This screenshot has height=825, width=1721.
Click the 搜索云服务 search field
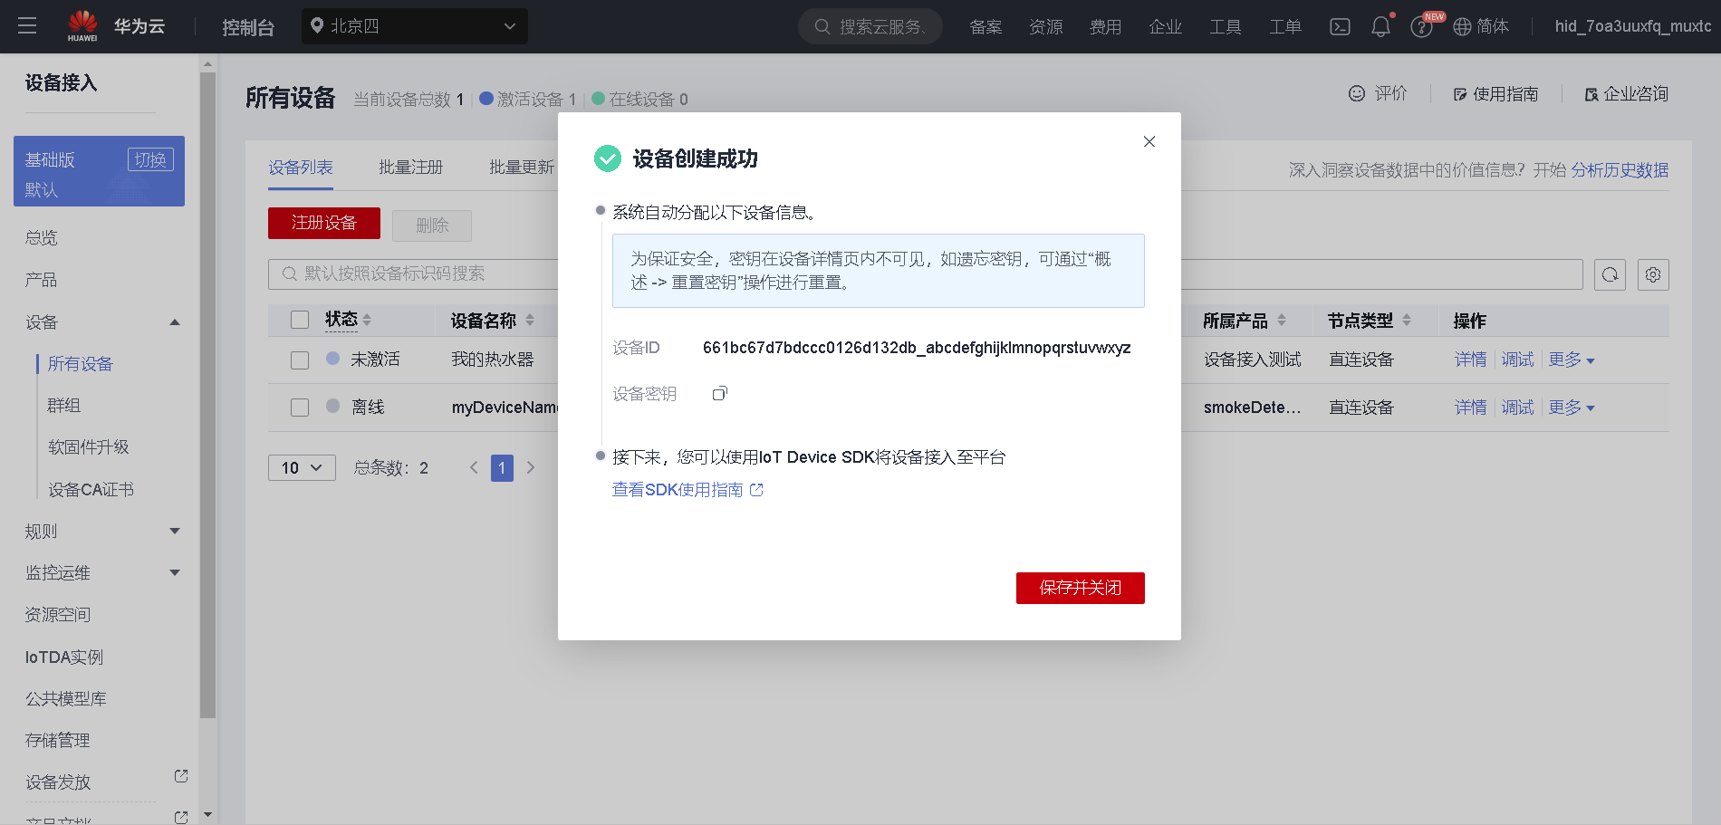[870, 26]
